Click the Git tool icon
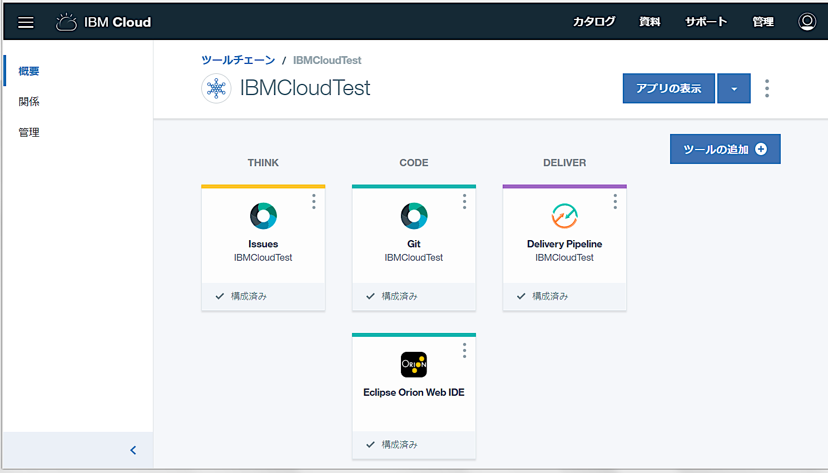828x473 pixels. click(x=414, y=216)
